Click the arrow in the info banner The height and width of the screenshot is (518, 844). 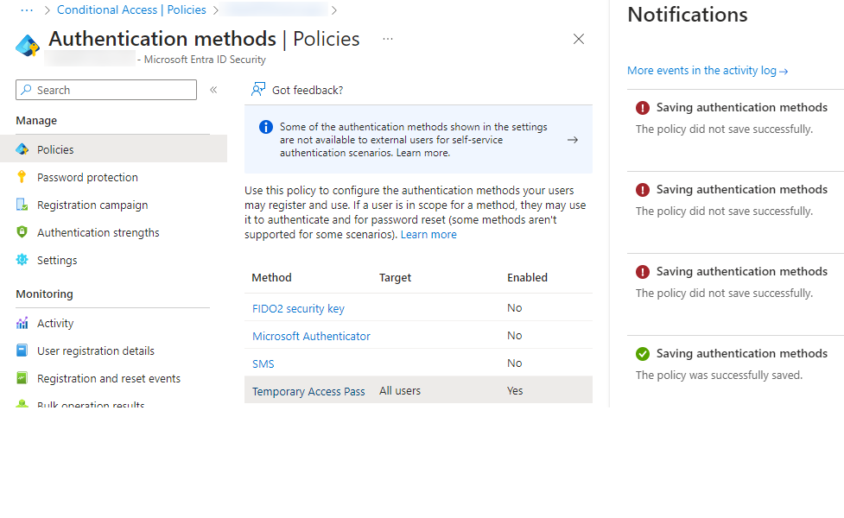click(573, 140)
